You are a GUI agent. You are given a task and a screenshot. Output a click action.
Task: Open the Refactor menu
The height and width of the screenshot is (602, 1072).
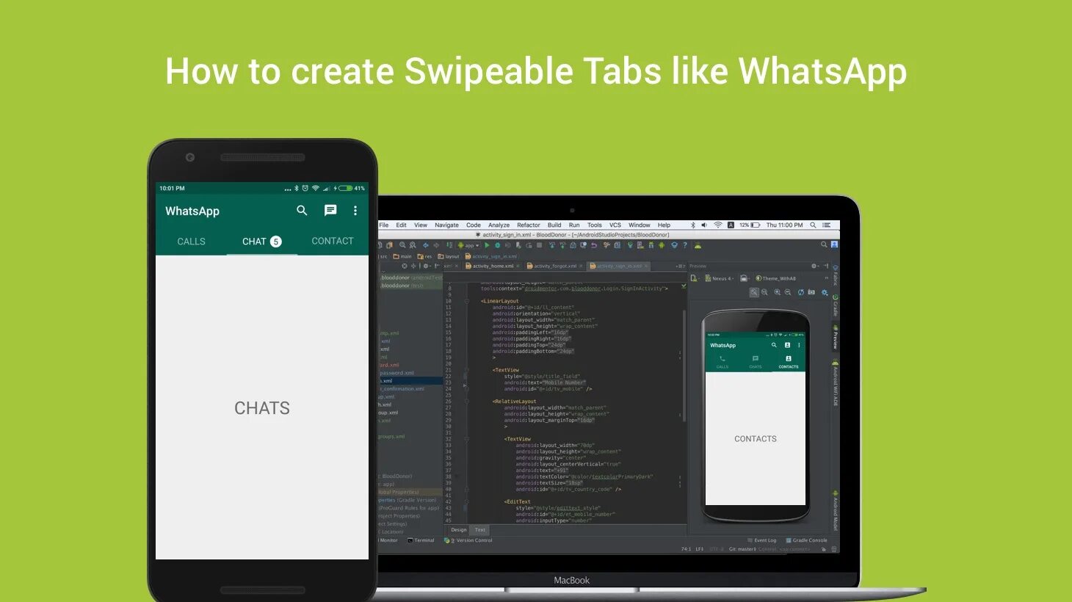point(528,225)
